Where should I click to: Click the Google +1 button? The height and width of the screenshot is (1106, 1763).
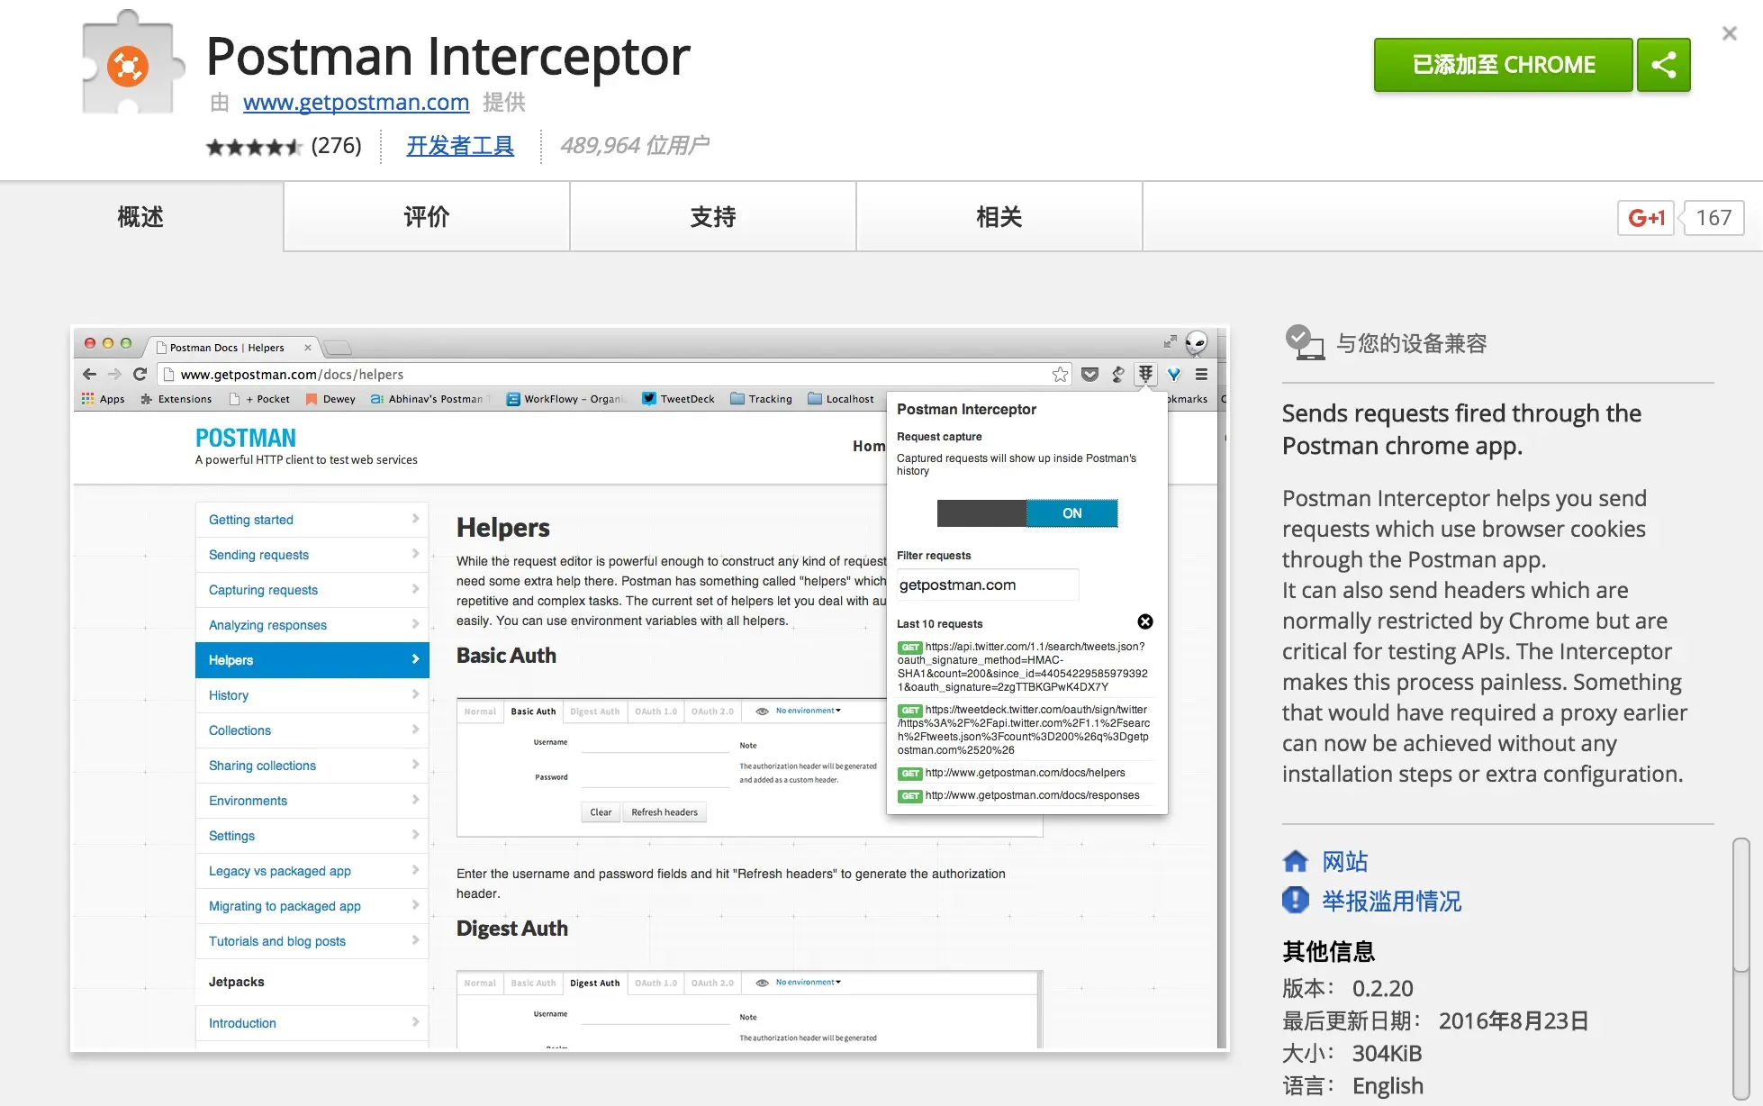tap(1645, 218)
